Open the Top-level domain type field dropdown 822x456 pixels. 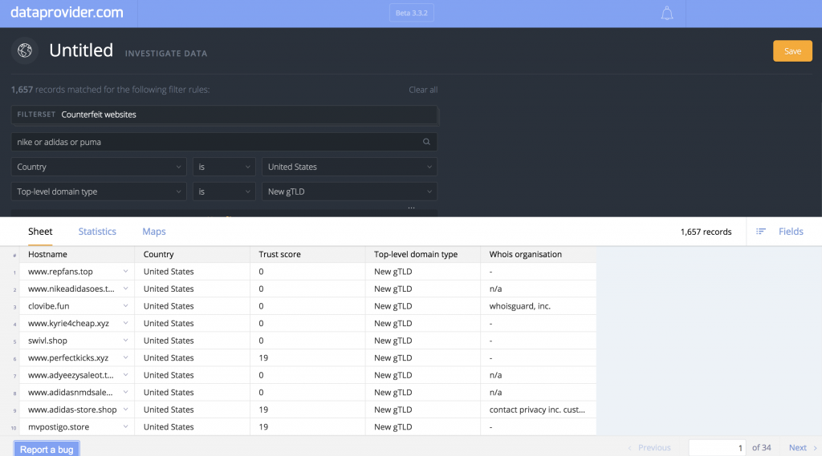click(99, 192)
